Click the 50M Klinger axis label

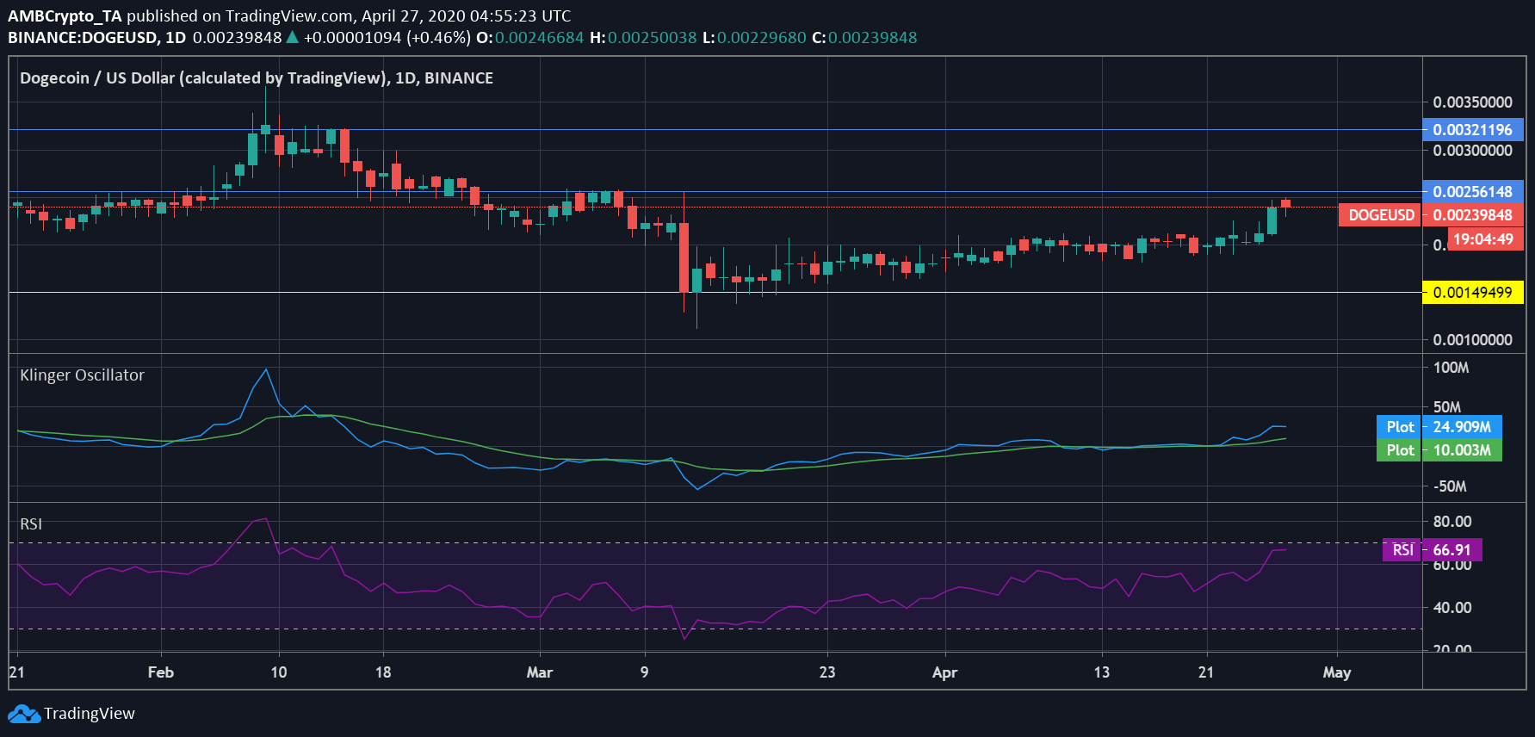click(x=1446, y=407)
